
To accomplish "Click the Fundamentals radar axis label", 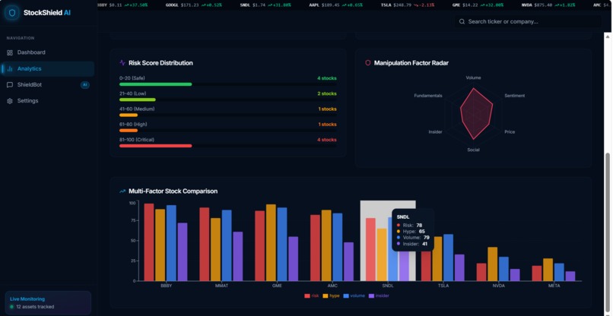I will (x=428, y=96).
